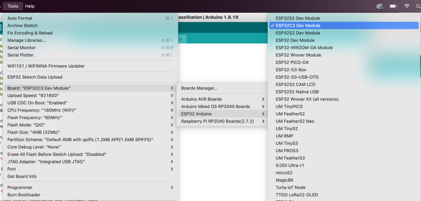Viewport: 421px width, 201px height.
Task: Select ESP32-S3-USB-OTG board
Action: [344, 77]
